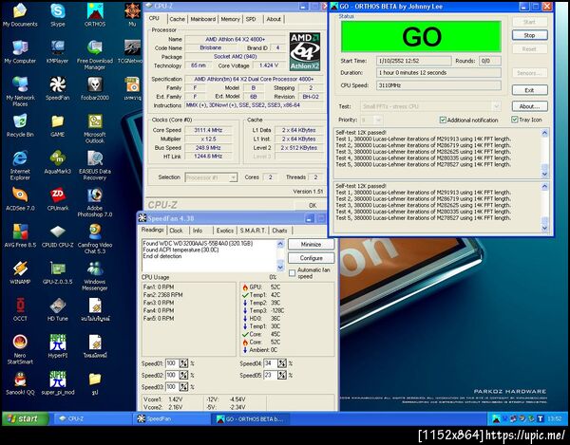Screen dimensions: 570x445
Task: Enable Automatic fan speed in SpeedFan
Action: click(x=292, y=273)
